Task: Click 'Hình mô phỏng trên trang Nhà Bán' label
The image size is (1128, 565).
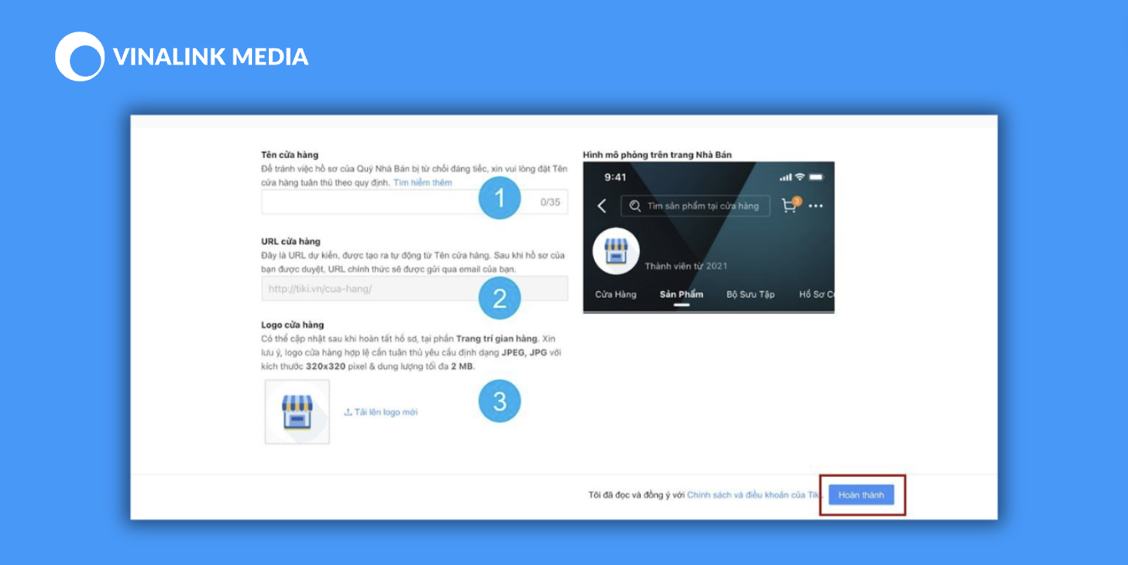Action: (x=657, y=155)
